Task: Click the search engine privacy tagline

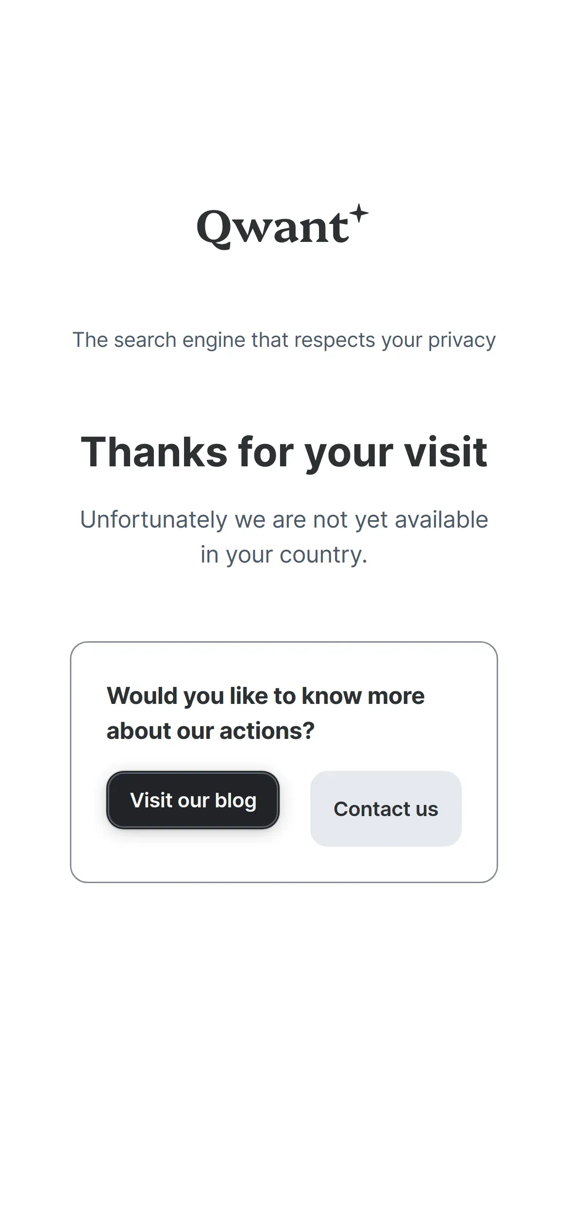Action: tap(284, 340)
